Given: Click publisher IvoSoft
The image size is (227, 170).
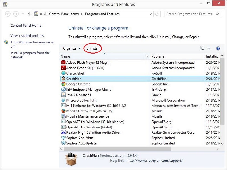Looking at the screenshot, I should pyautogui.click(x=157, y=73).
